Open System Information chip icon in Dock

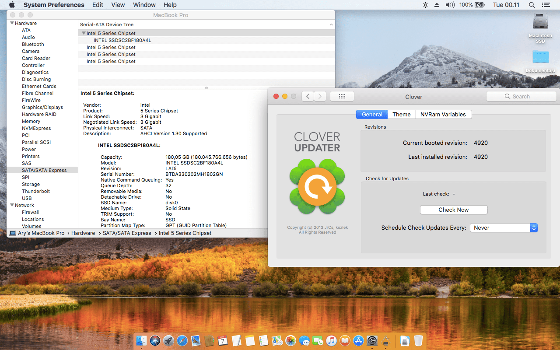(386, 341)
